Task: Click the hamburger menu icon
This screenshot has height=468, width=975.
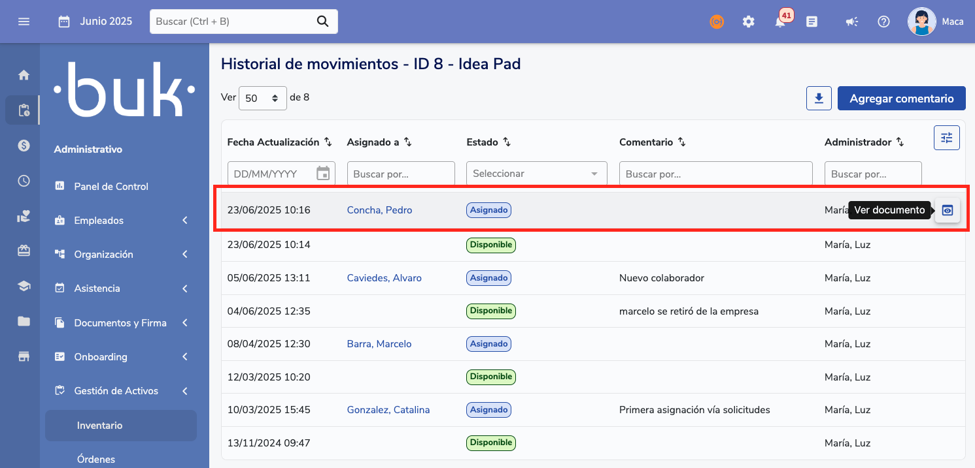Action: click(x=24, y=22)
